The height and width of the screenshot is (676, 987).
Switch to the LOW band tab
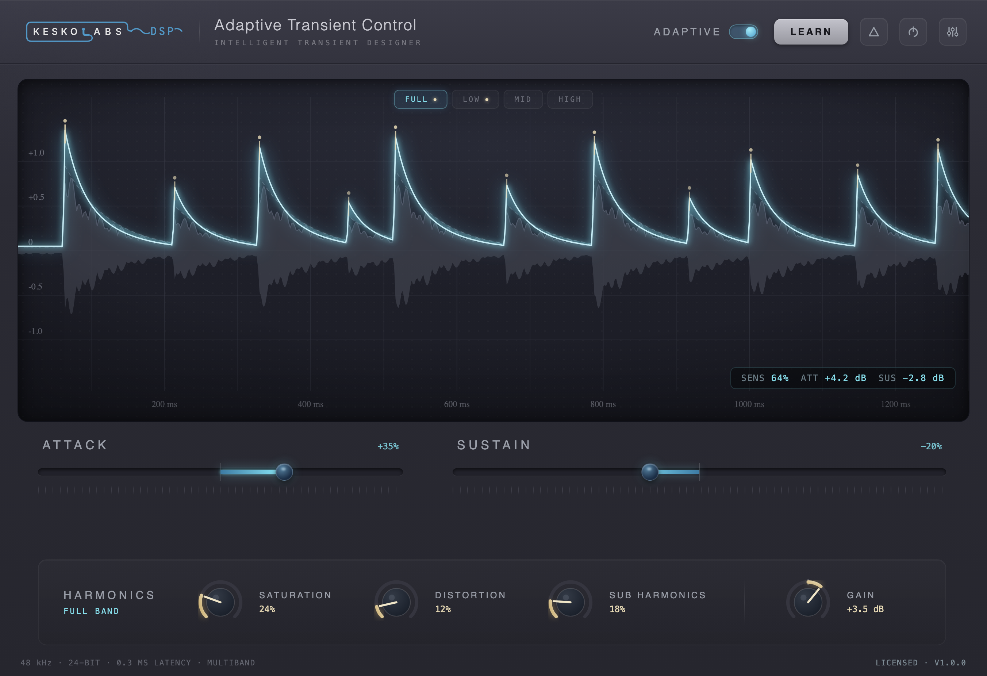coord(475,99)
